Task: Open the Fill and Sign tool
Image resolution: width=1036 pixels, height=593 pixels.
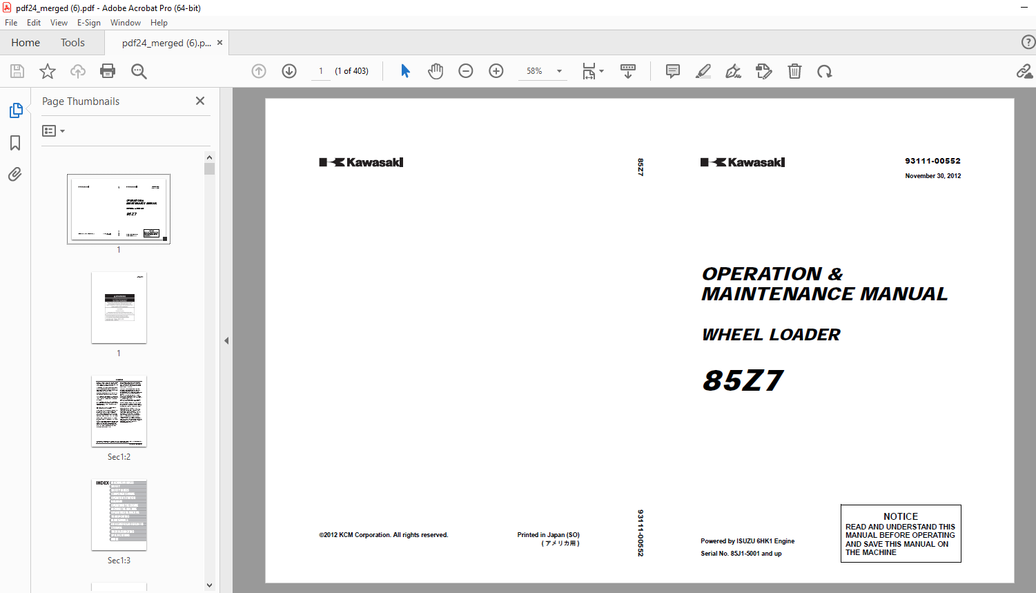Action: (x=734, y=71)
